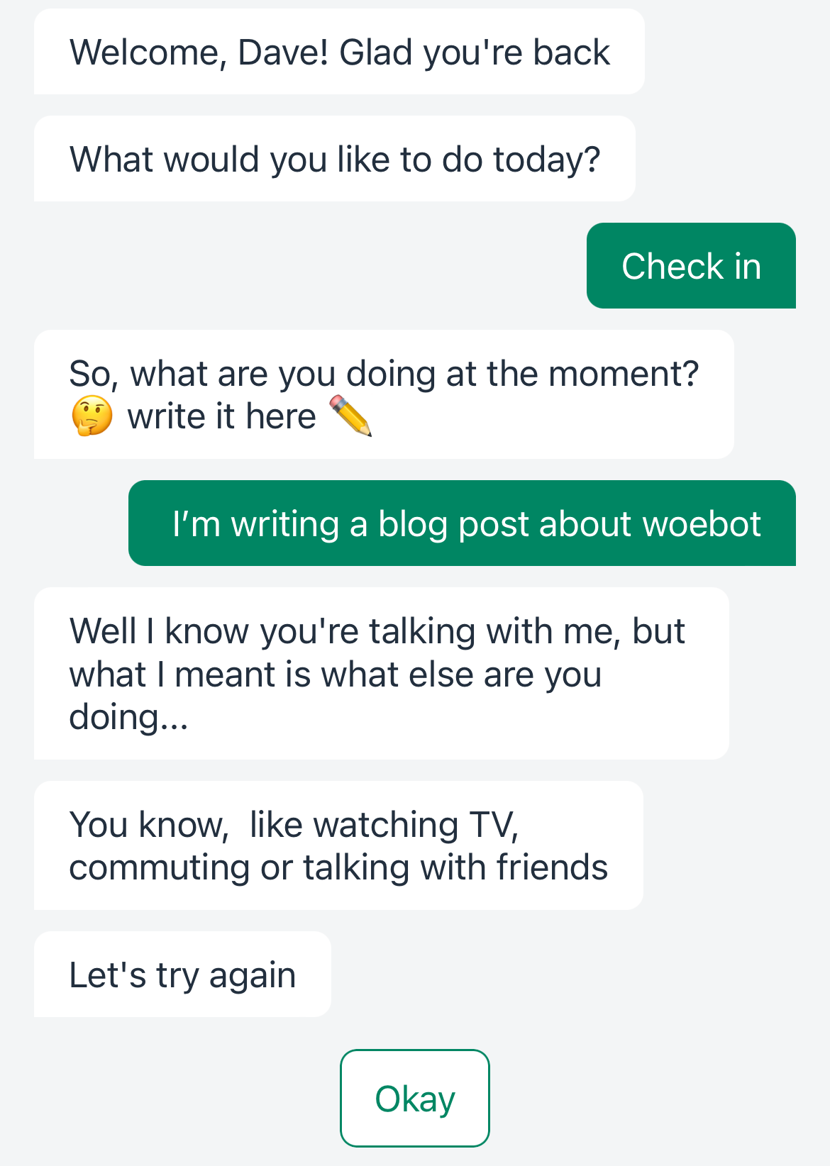Image resolution: width=830 pixels, height=1166 pixels.
Task: Tap the "What would you like to do today?" message
Action: coord(335,160)
